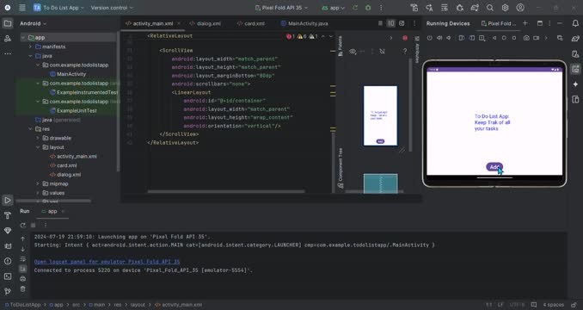Open the Terminal tool window icon
Viewport: 583px width, 310px height.
tap(8, 276)
